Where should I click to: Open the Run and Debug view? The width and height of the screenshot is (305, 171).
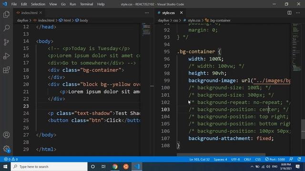[6, 56]
